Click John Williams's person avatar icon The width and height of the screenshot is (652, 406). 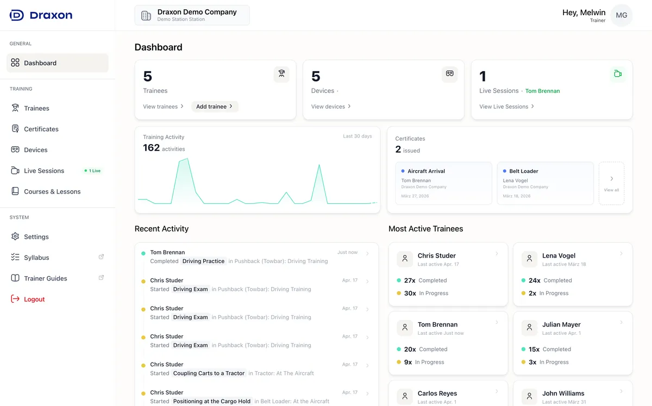(529, 397)
